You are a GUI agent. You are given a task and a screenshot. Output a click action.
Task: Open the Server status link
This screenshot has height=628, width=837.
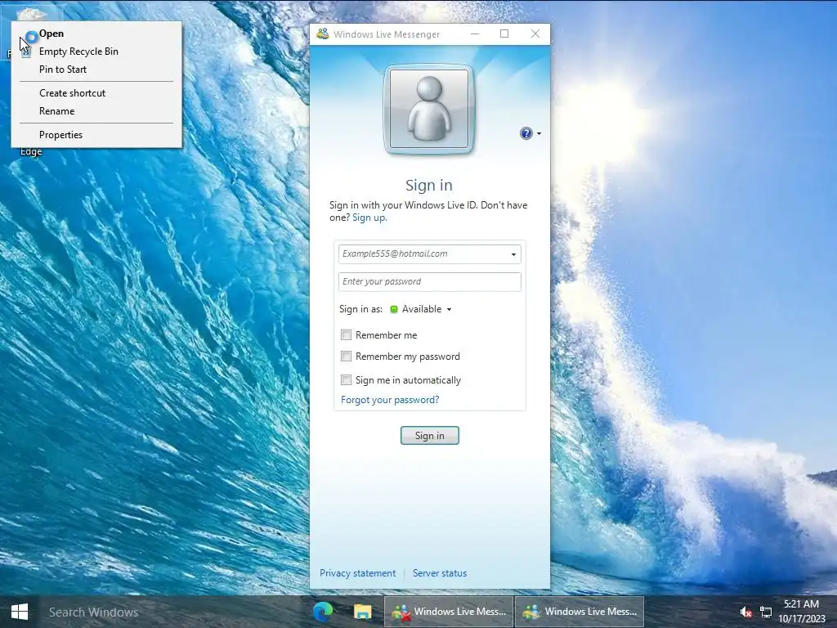(440, 573)
